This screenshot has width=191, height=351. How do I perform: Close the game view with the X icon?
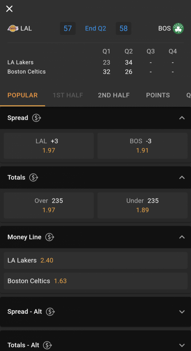[9, 9]
